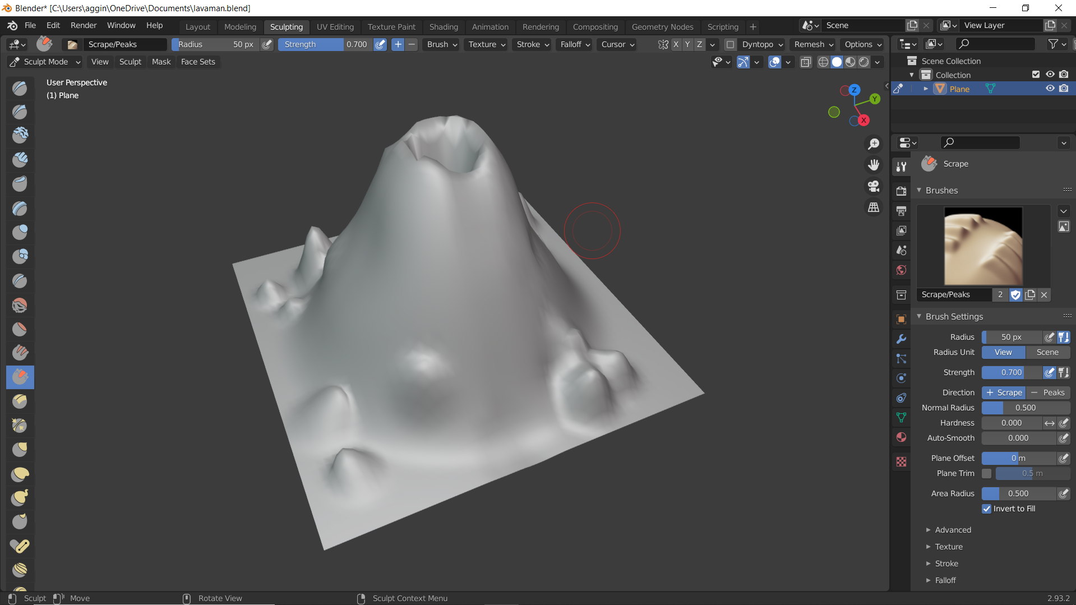Switch to Shading workspace tab
The image size is (1076, 605).
(x=444, y=26)
